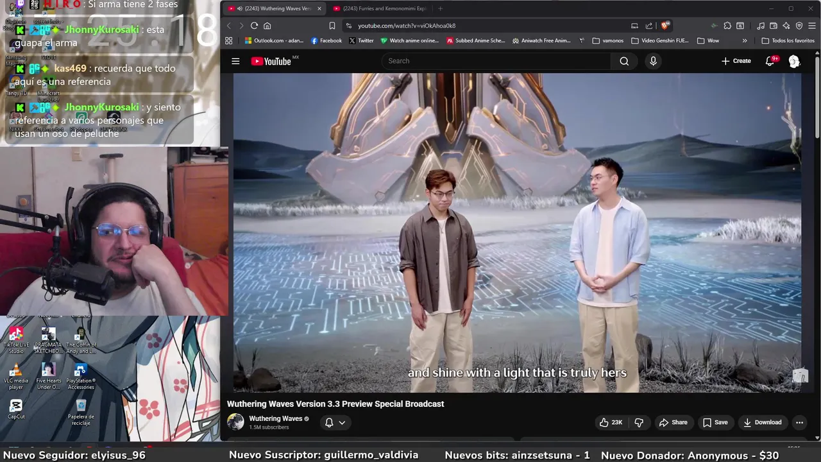Open The Coffin of Andy and Leyley shortcut

[x=81, y=341]
